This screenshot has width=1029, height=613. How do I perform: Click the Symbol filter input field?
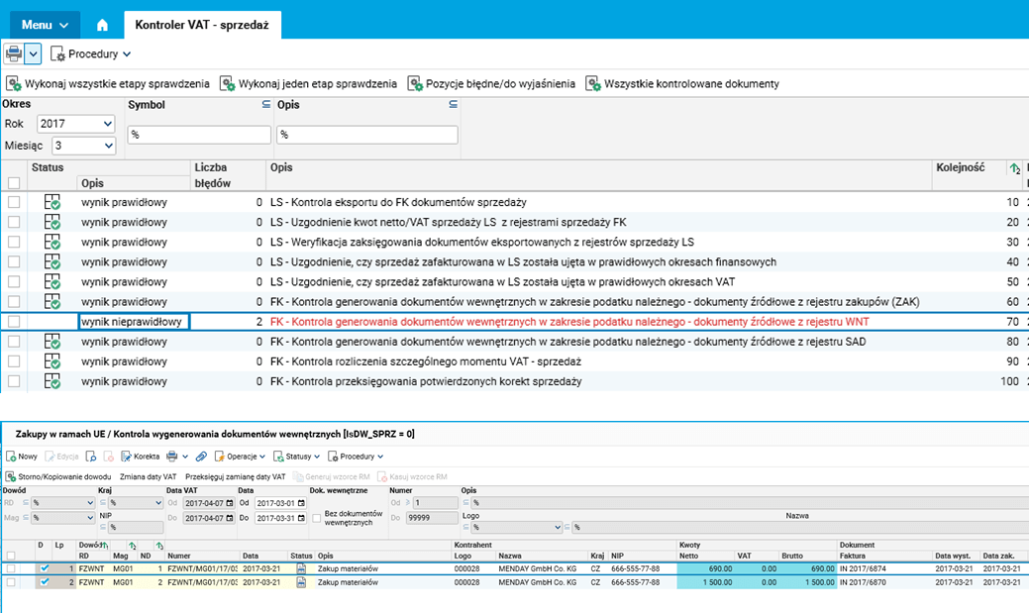pos(198,135)
